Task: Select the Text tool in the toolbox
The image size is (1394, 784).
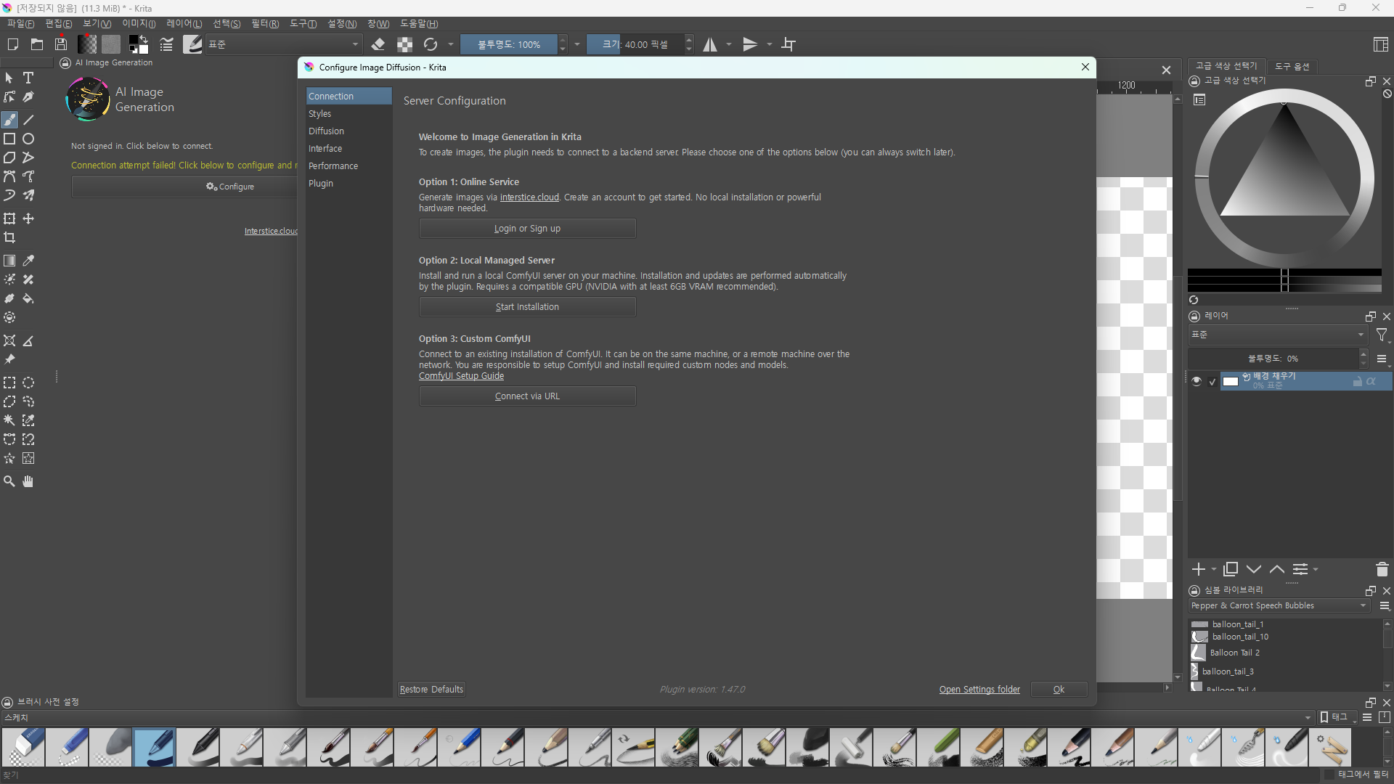Action: coord(28,78)
